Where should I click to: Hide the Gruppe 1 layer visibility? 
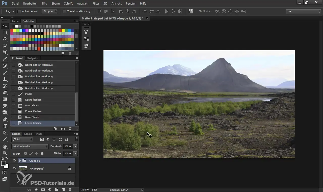(14, 161)
